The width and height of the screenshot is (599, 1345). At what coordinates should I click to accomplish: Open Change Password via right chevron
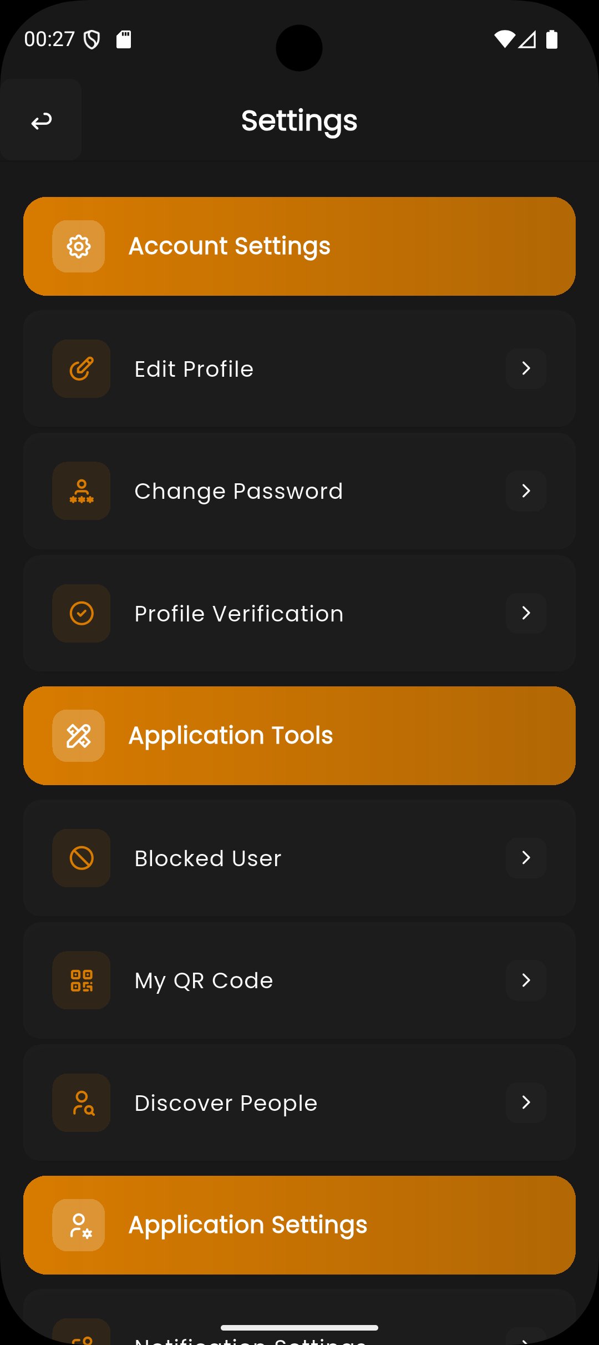[x=526, y=491]
